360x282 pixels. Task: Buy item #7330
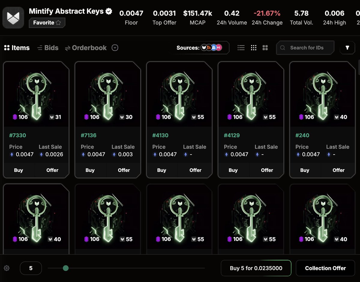(x=19, y=170)
